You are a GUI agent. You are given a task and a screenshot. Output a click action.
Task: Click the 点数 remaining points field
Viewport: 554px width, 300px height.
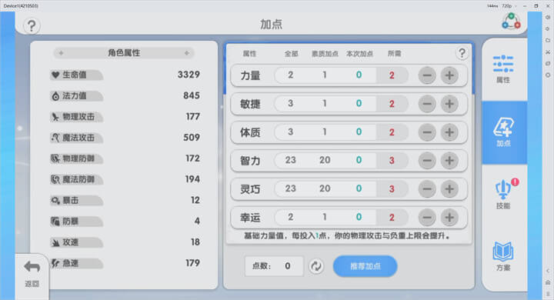(274, 266)
